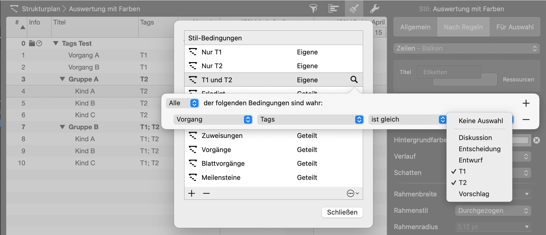Switch to the Allgemein tab

pyautogui.click(x=415, y=27)
